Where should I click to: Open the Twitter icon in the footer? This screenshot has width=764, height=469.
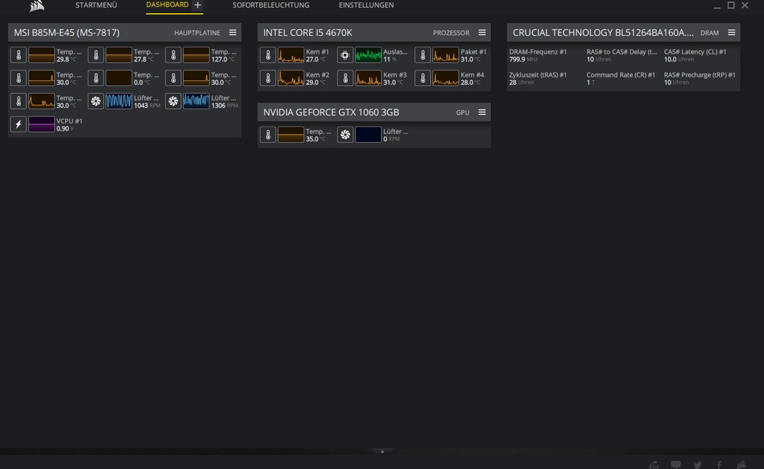click(x=698, y=464)
